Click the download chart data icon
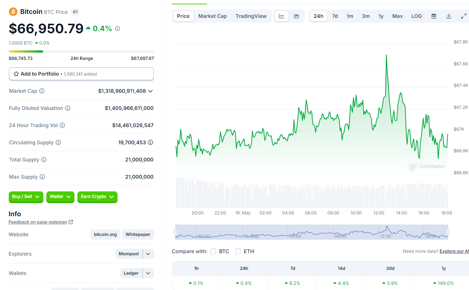469x290 pixels. pos(449,16)
